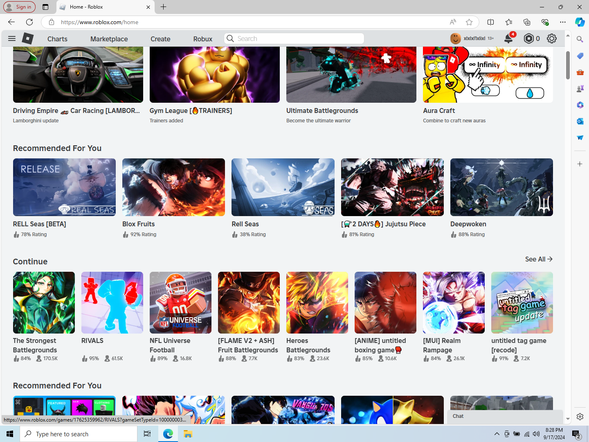
Task: Open the Roblox hamburger navigation menu
Action: [x=12, y=38]
